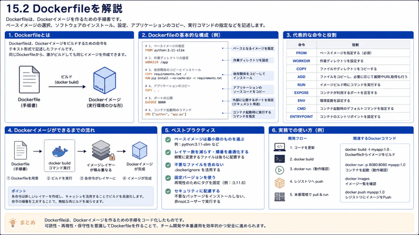Click the green check next to セキュリティに配慮する
The height and width of the screenshot is (235, 419).
coord(168,191)
